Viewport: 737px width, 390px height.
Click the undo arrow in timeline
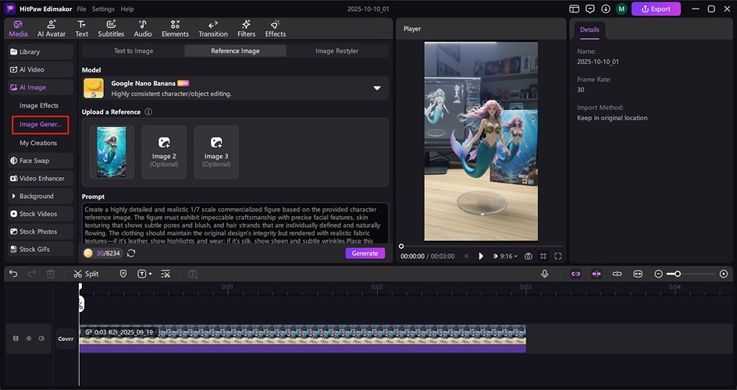[x=11, y=274]
